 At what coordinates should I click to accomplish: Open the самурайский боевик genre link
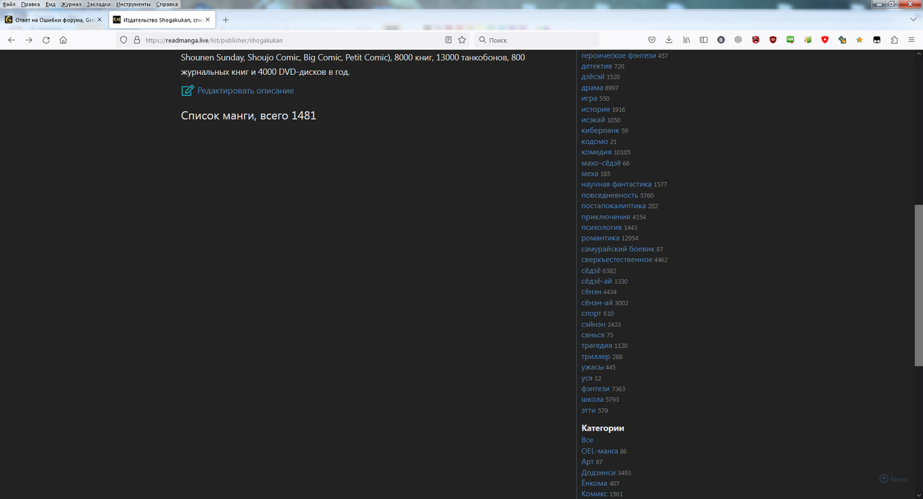click(618, 249)
